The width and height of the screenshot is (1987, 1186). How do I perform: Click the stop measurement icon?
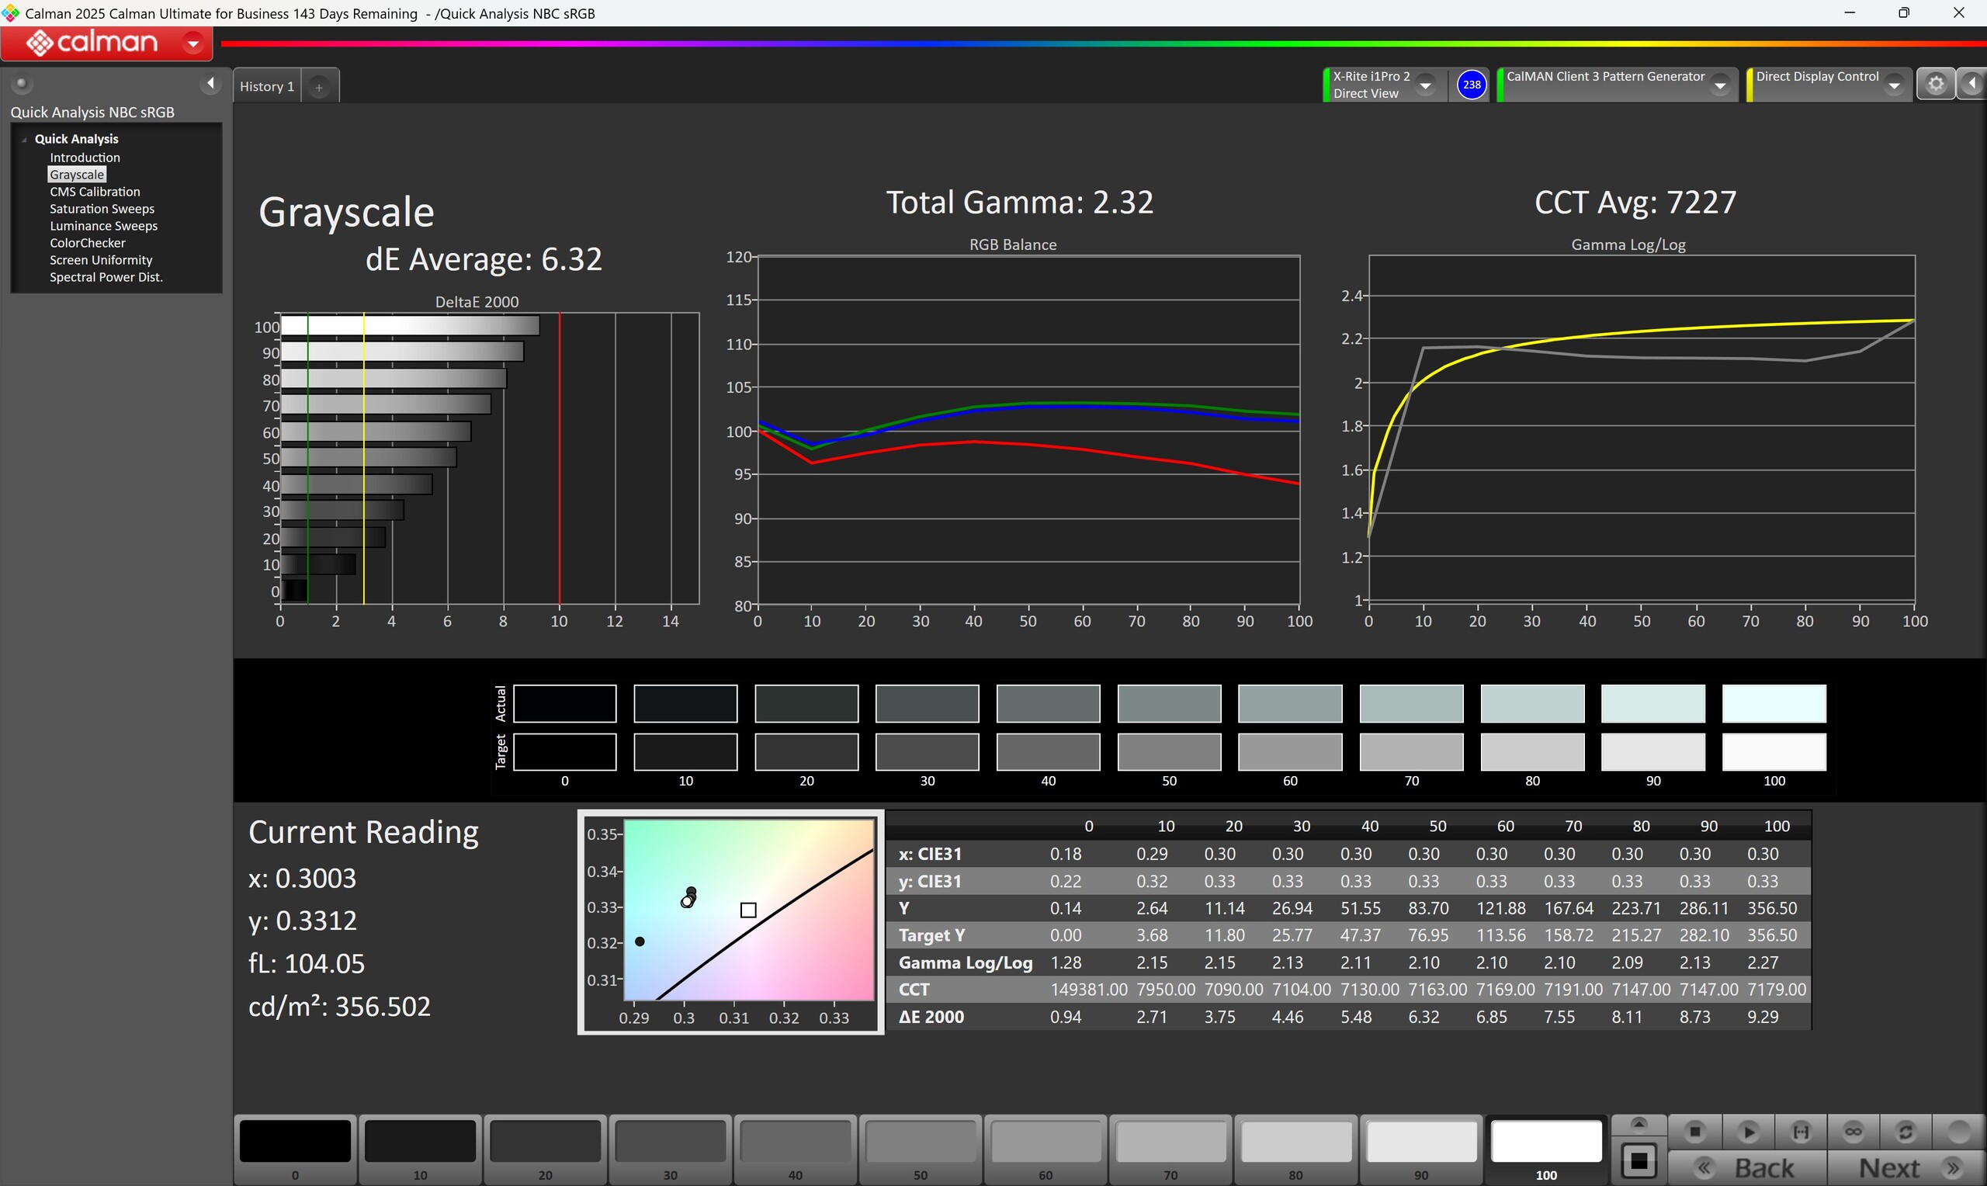[x=1694, y=1132]
